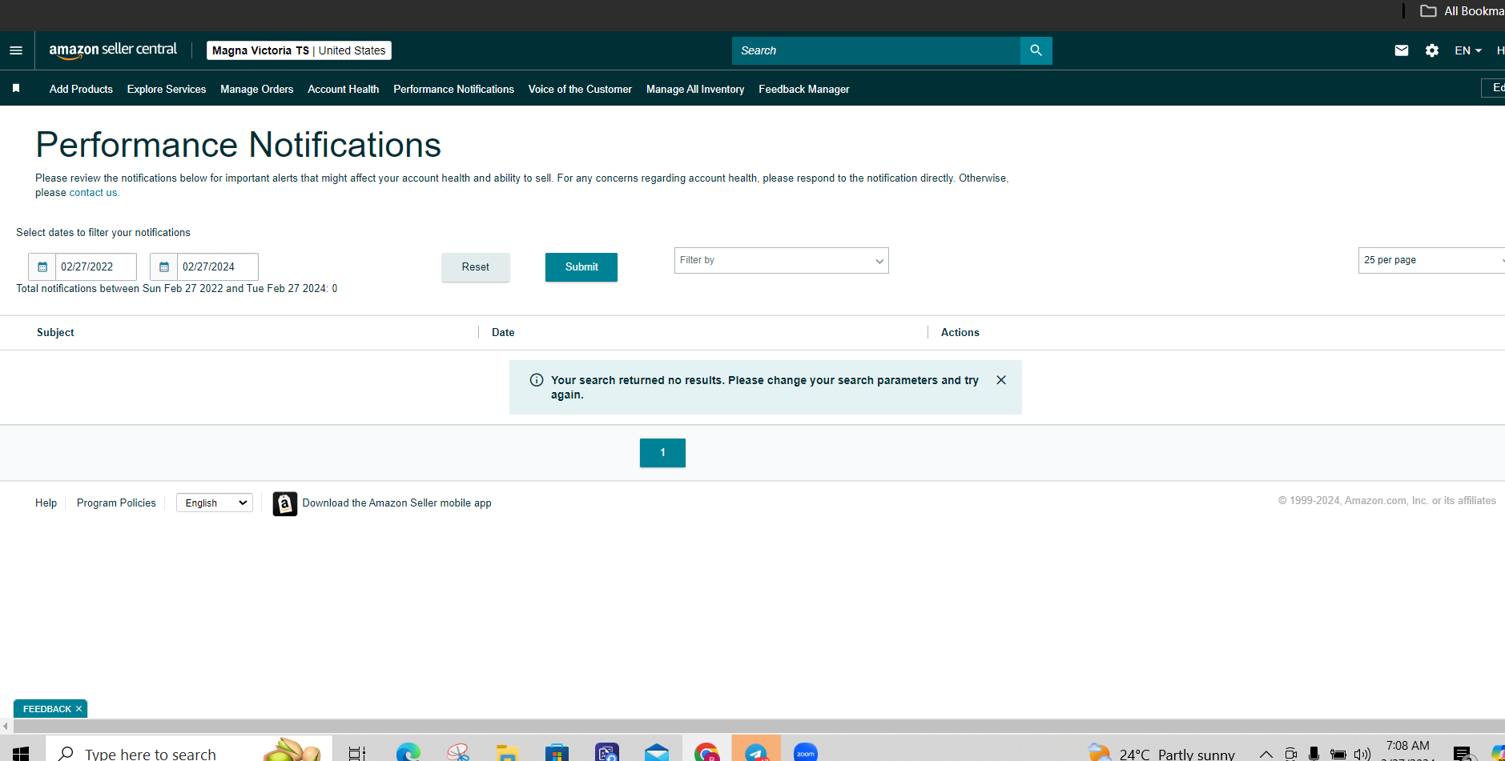Focus the Seller Central search field
Screen dimensions: 1505x761
click(876, 50)
